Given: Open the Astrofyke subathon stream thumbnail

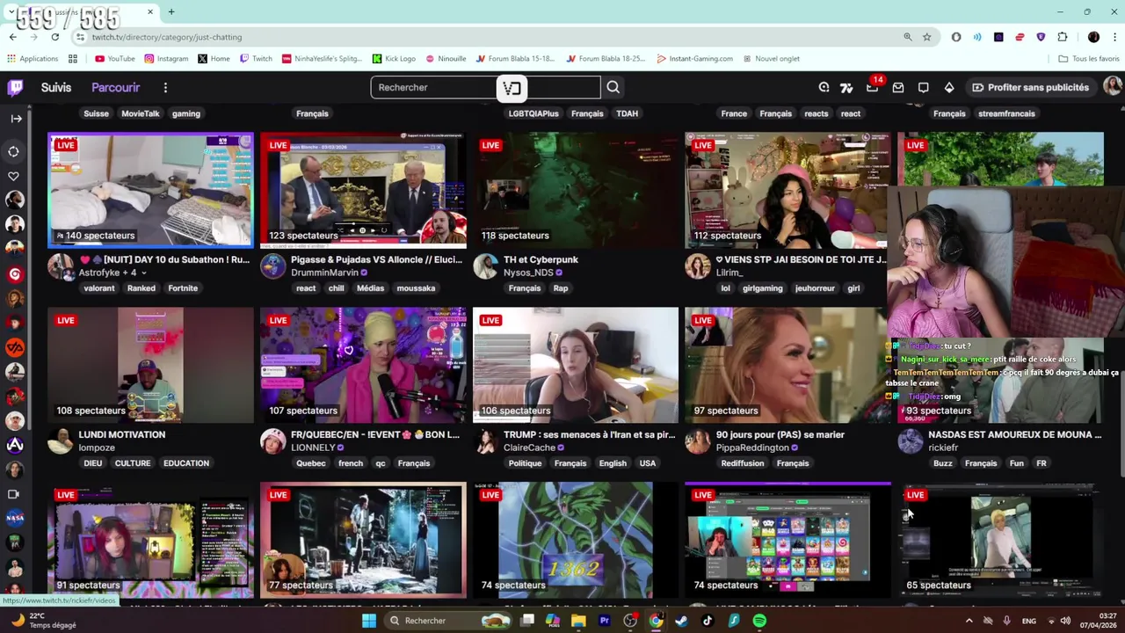Looking at the screenshot, I should (x=150, y=190).
